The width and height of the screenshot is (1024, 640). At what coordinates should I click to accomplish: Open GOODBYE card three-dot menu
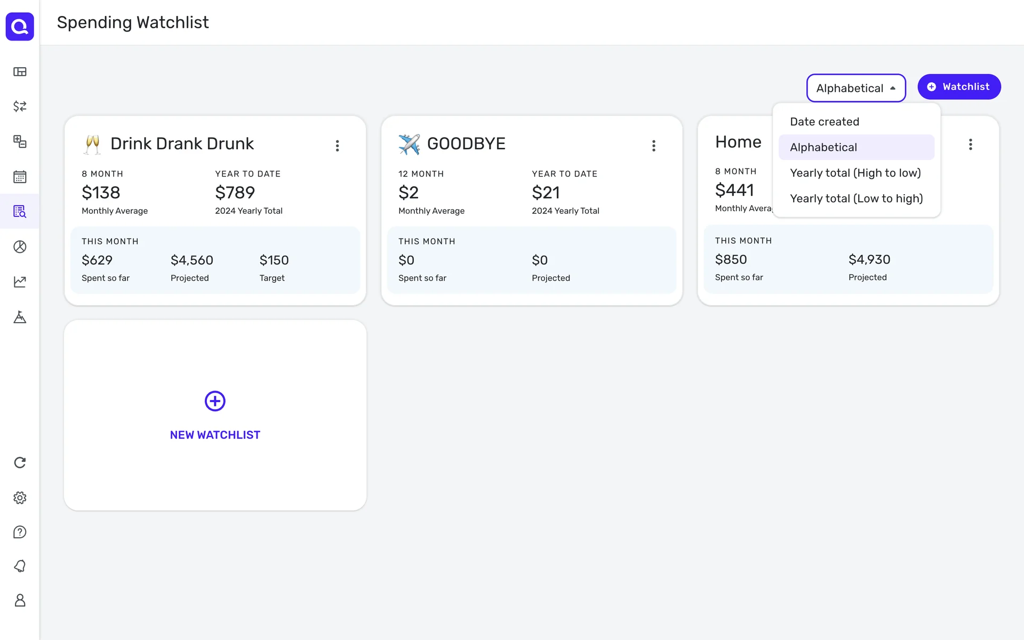(x=653, y=146)
